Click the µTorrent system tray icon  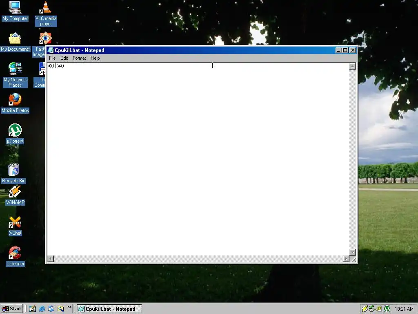[387, 309]
